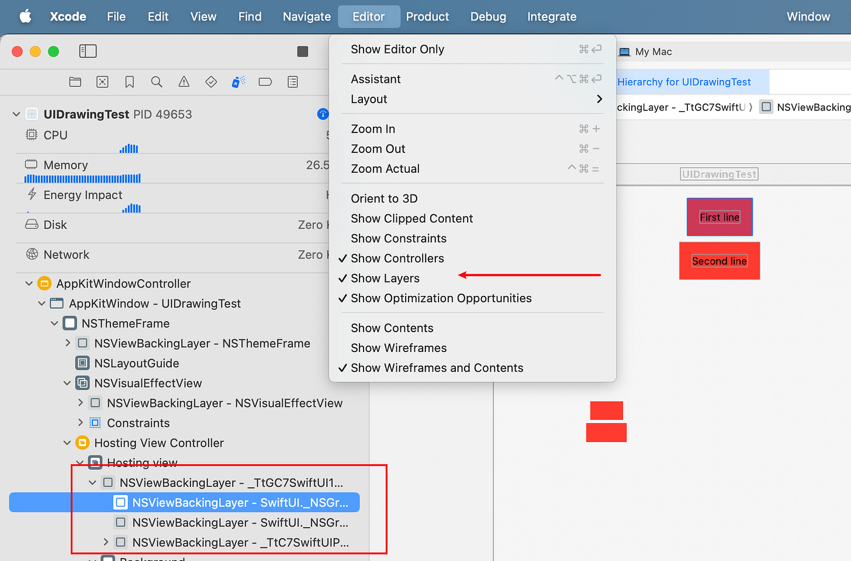Viewport: 851px width, 561px height.
Task: Collapse Hosting View Controller disclosure arrow
Action: 68,442
